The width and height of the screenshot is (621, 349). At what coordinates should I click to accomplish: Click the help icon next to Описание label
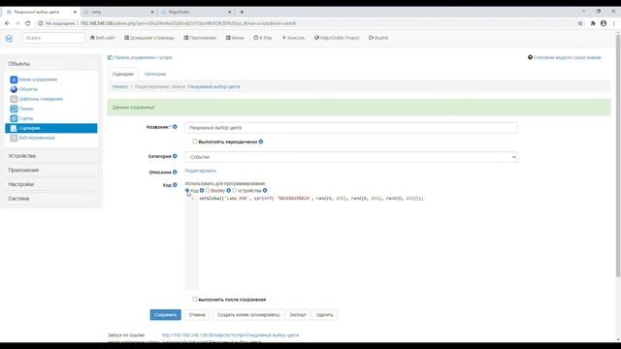(175, 173)
